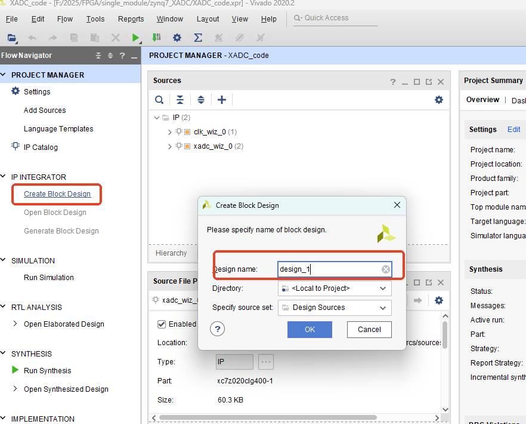Click Run Synthesis in Flow Navigator

coord(48,371)
